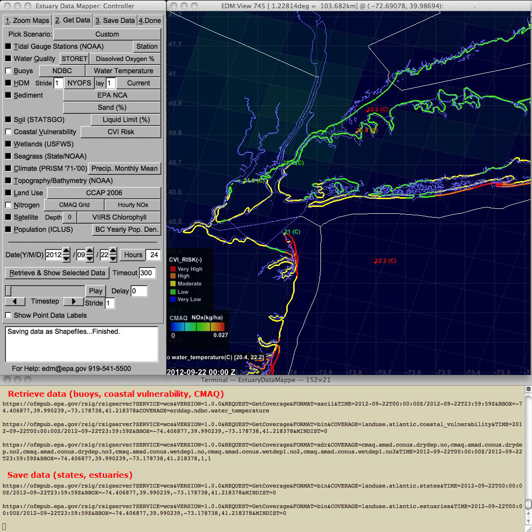Step back one timestep with left arrow
The image size is (532, 532).
15,301
